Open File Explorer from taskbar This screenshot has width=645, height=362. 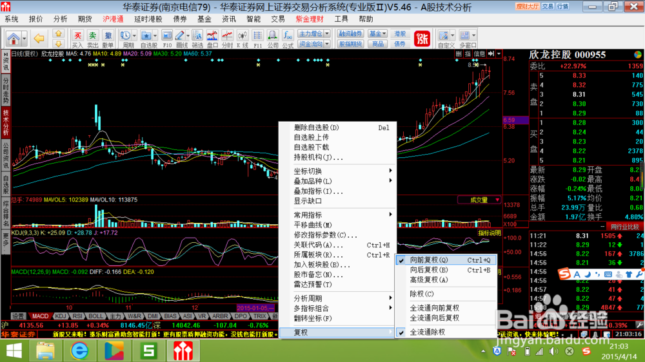click(45, 351)
